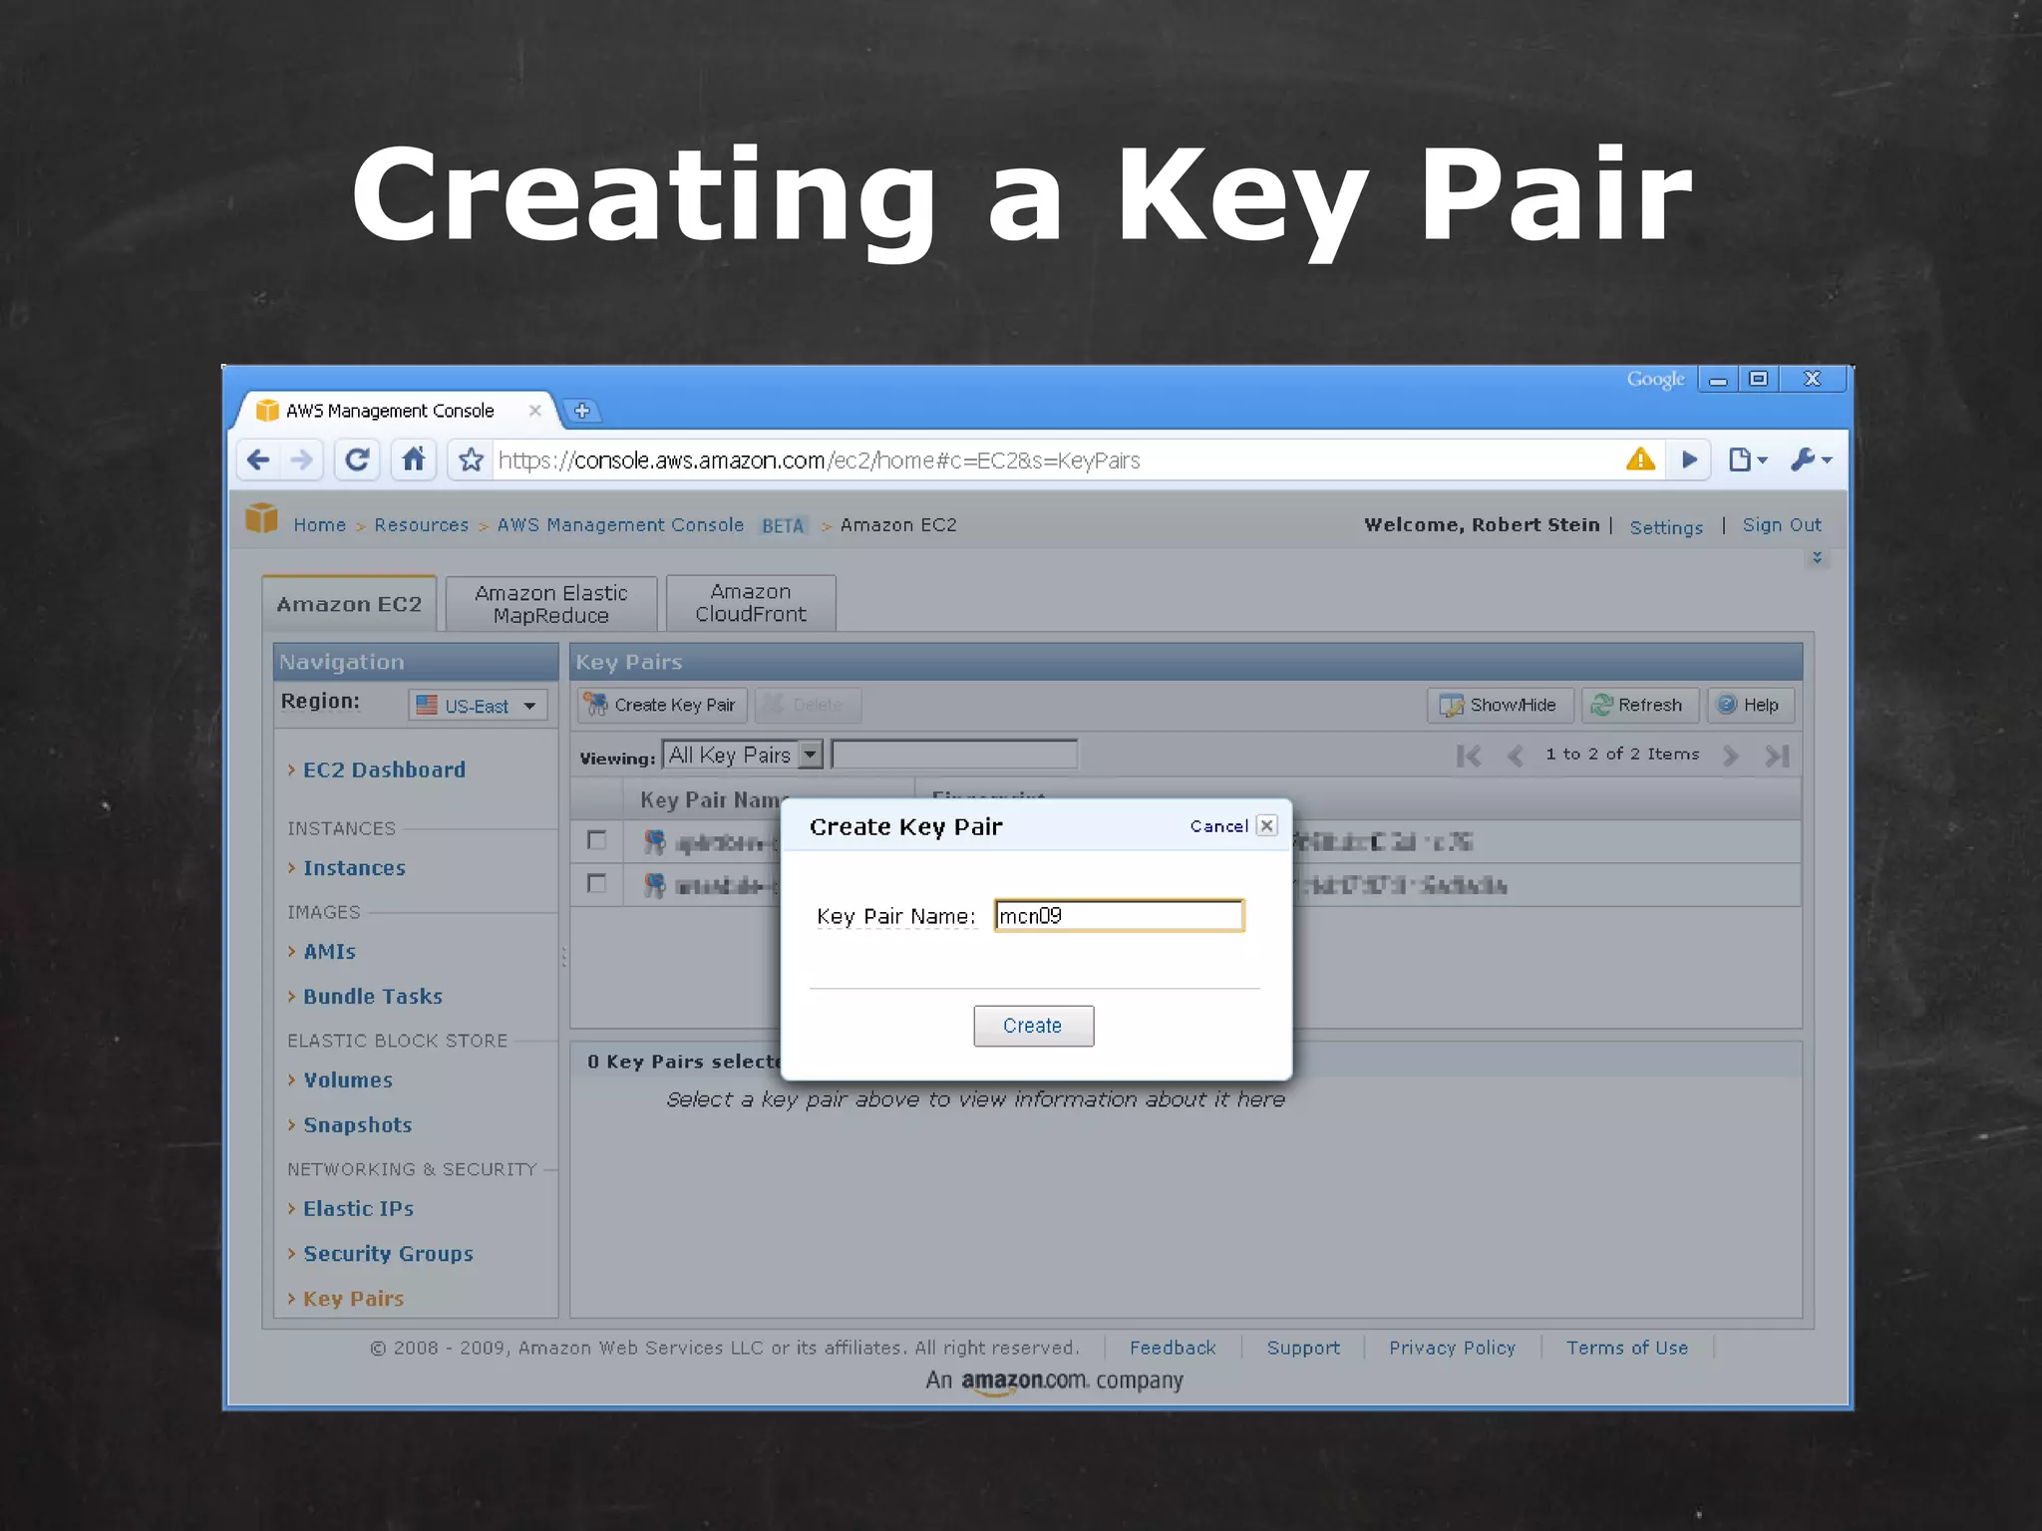Viewport: 2042px width, 1531px height.
Task: Refresh the Key Pairs list
Action: click(1638, 705)
